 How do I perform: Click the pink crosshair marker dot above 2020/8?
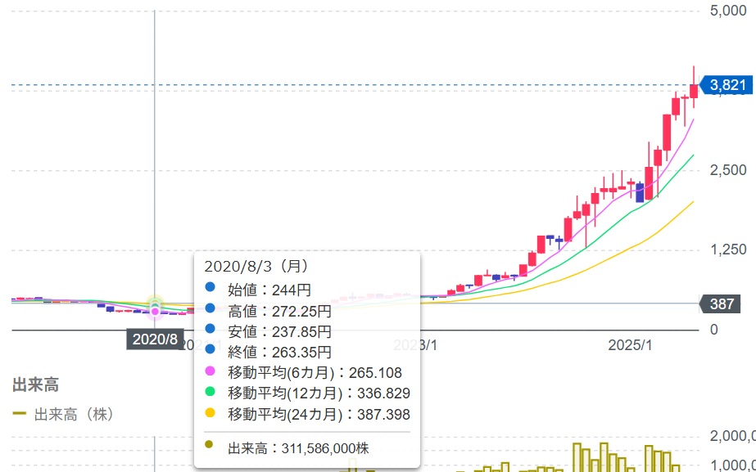pos(155,312)
